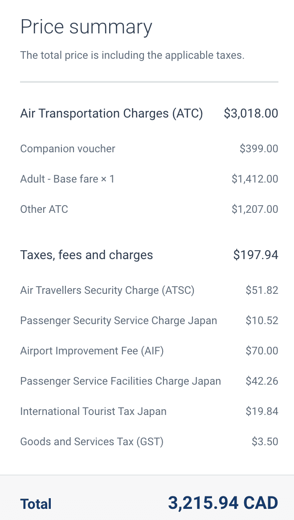This screenshot has width=294, height=520.
Task: Select the Air Transportation Charges (ATC) label
Action: (x=111, y=114)
